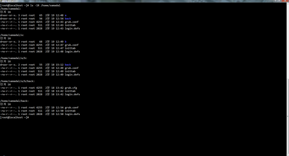Select inittab with timestamp 12:49

(x=70, y=71)
